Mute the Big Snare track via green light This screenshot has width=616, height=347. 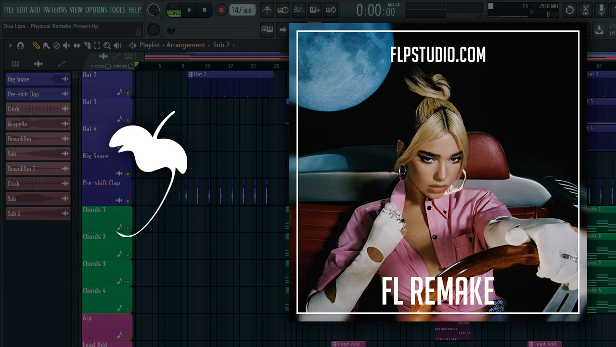pyautogui.click(x=128, y=174)
